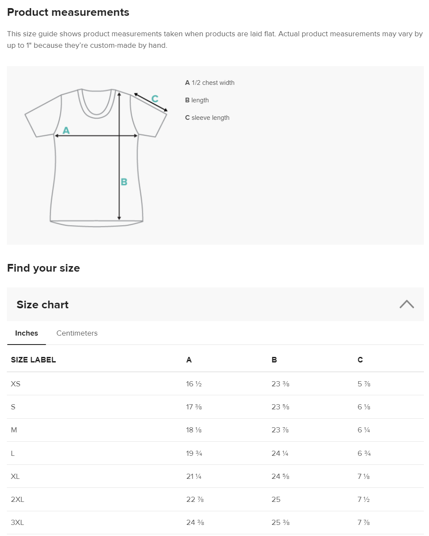Screen dimensions: 429x536
Task: Select the XS size row label
Action: click(16, 384)
